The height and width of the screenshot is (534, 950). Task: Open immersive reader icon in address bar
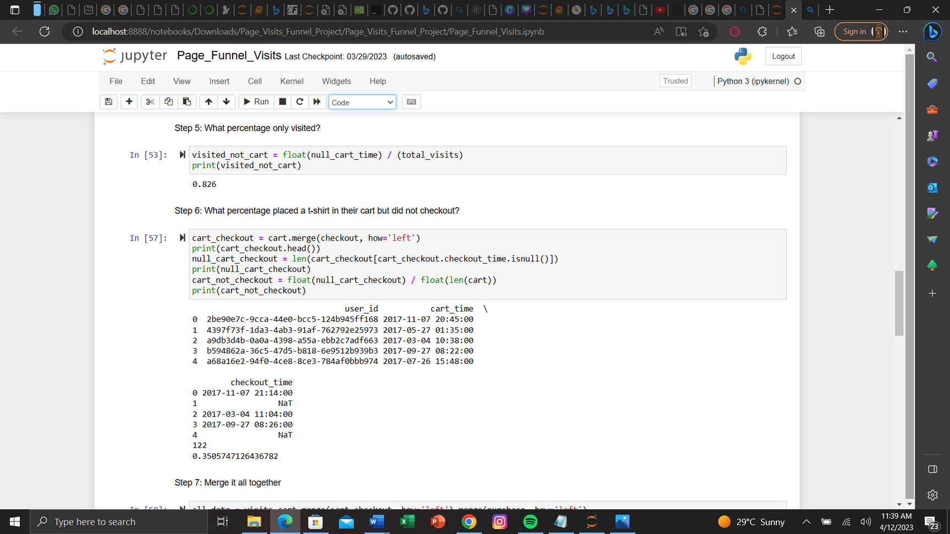[681, 32]
